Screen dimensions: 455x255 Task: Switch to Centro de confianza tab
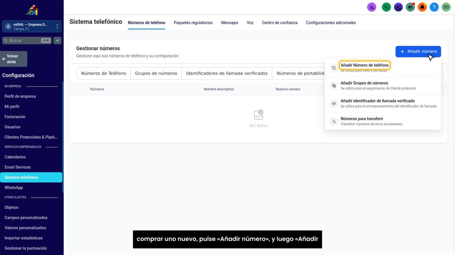(x=280, y=23)
